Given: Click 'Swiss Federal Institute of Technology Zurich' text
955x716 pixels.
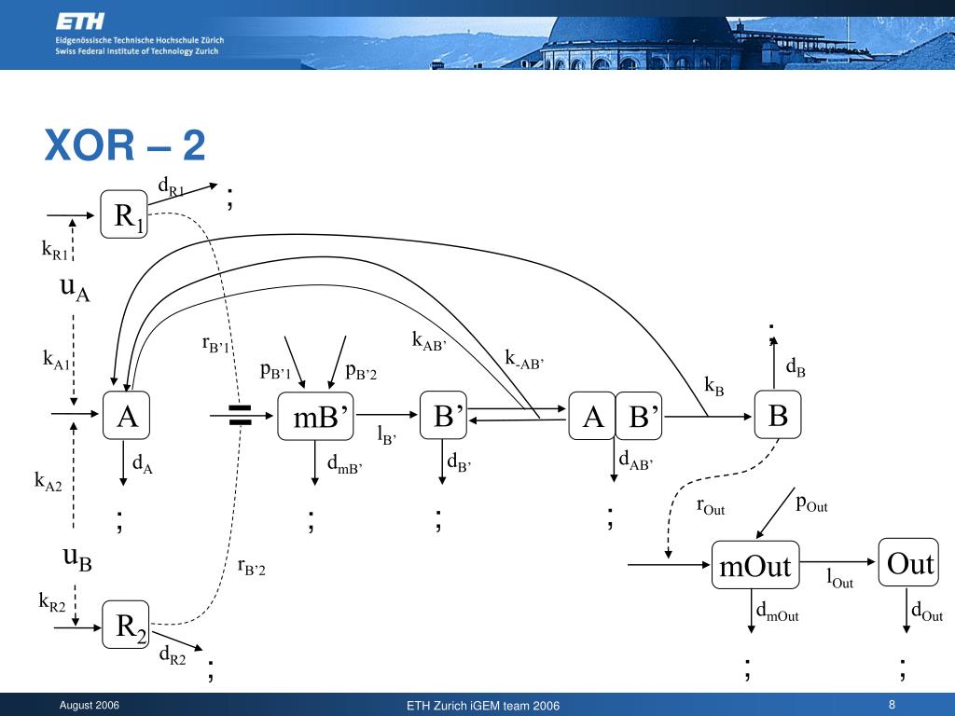Looking at the screenshot, I should pyautogui.click(x=137, y=51).
